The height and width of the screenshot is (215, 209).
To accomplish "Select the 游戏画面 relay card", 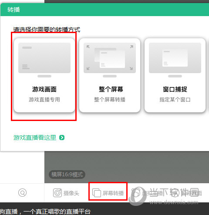I will (44, 75).
